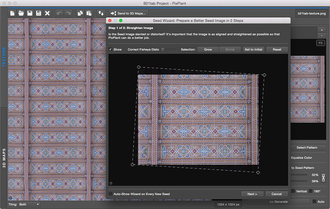Viewport: 330px width, 209px height.
Task: Click the Save As floppy icon with dots
Action: (39, 13)
